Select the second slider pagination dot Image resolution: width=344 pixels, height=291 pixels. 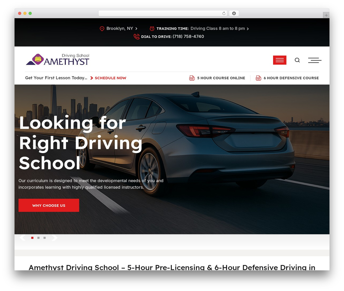click(38, 238)
